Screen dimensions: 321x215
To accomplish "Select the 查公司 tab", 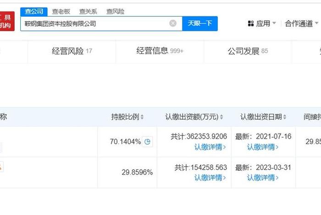I will pyautogui.click(x=34, y=11).
